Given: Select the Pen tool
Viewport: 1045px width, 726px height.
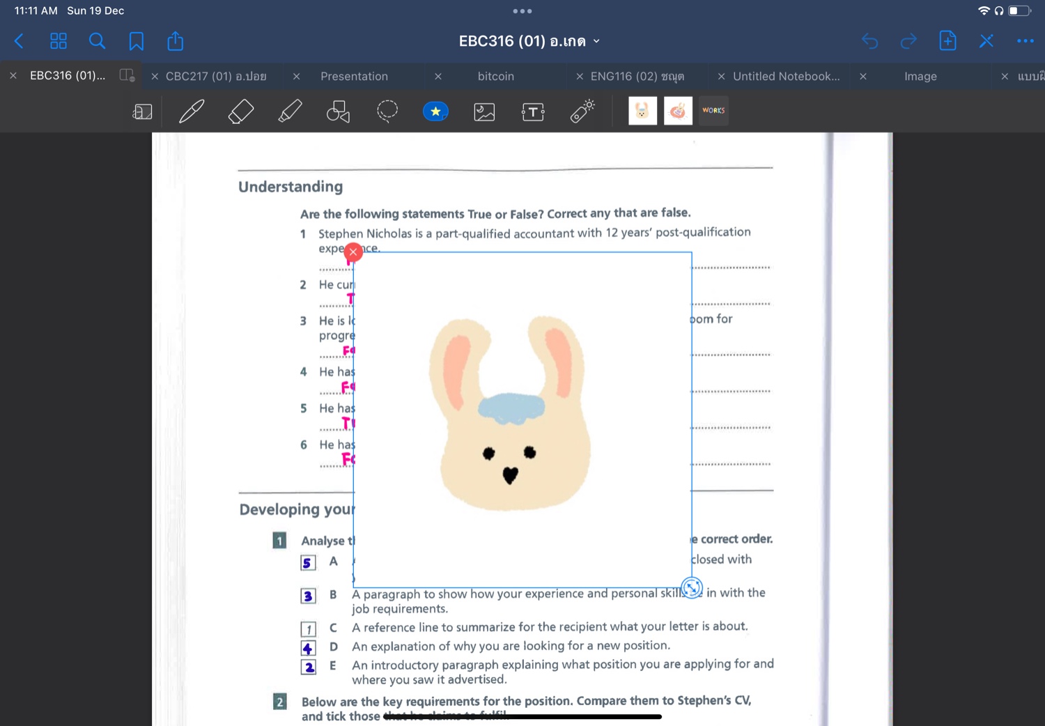Looking at the screenshot, I should [x=192, y=111].
